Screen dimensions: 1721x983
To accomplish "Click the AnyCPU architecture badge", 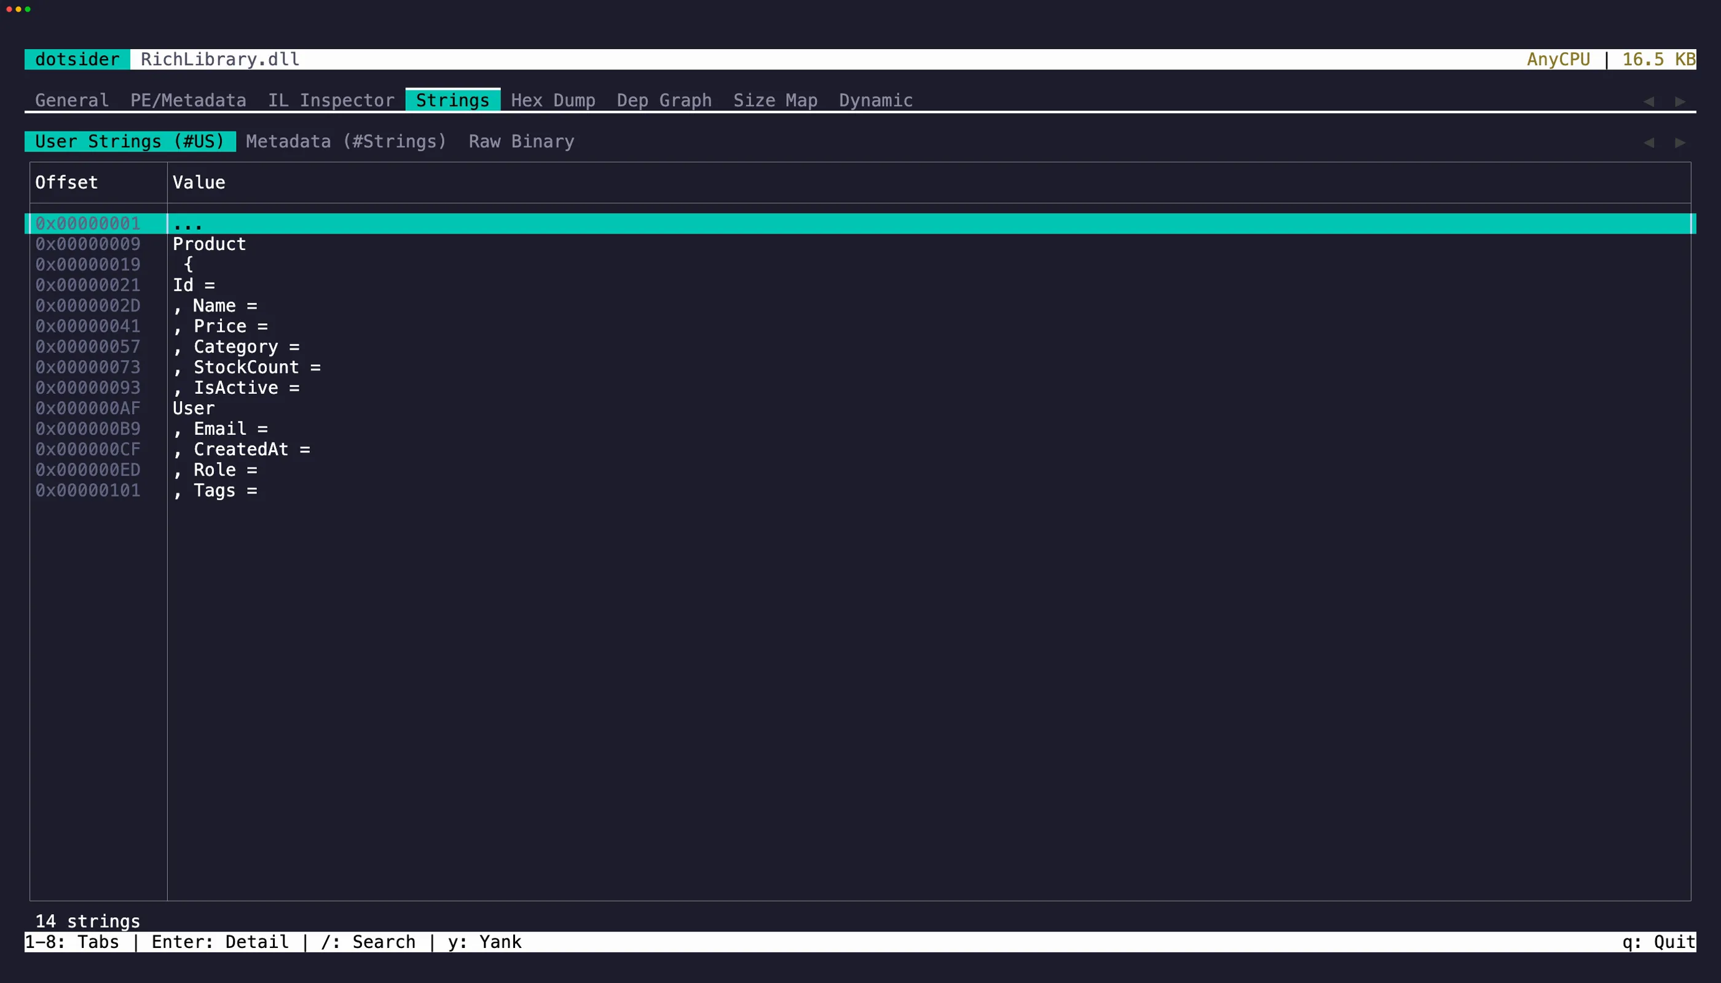I will 1558,60.
